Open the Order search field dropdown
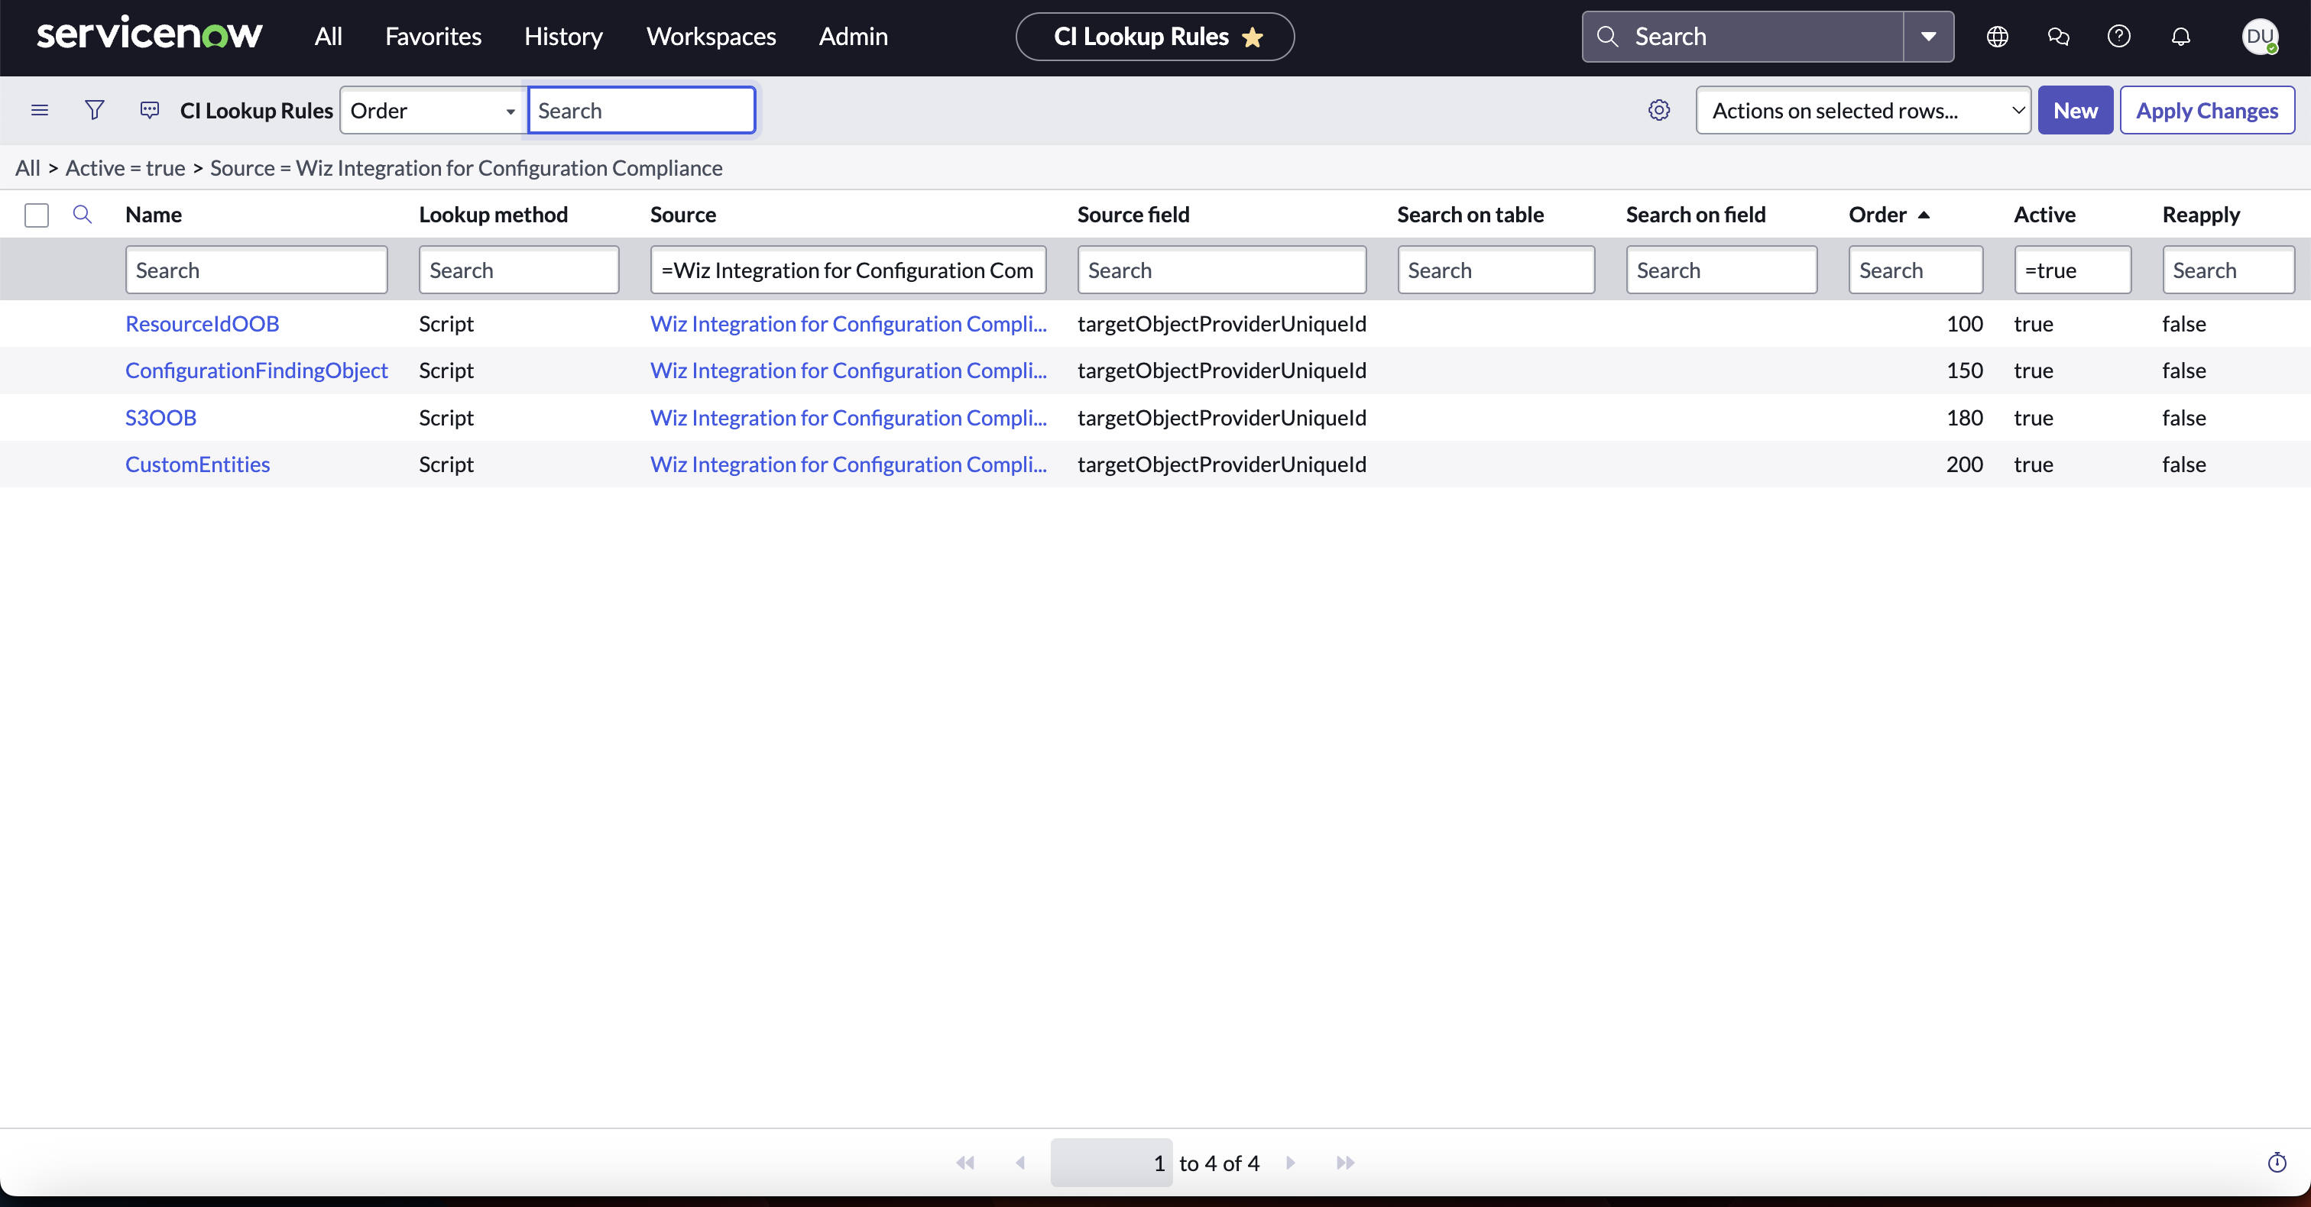Viewport: 2311px width, 1207px height. (433, 110)
